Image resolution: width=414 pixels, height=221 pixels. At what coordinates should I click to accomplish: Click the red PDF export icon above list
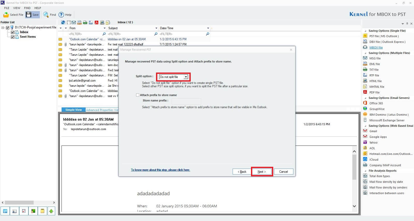point(97,22)
